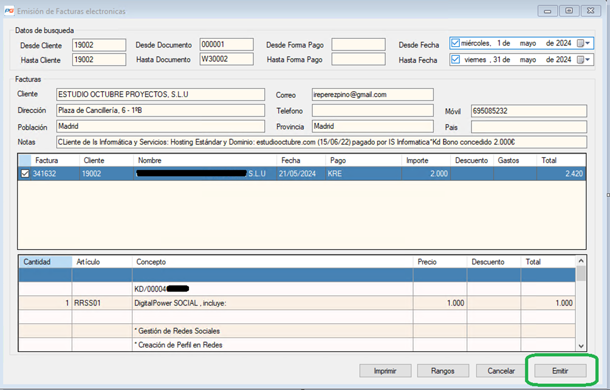The height and width of the screenshot is (390, 610).
Task: Click the Población field
Action: (160, 126)
